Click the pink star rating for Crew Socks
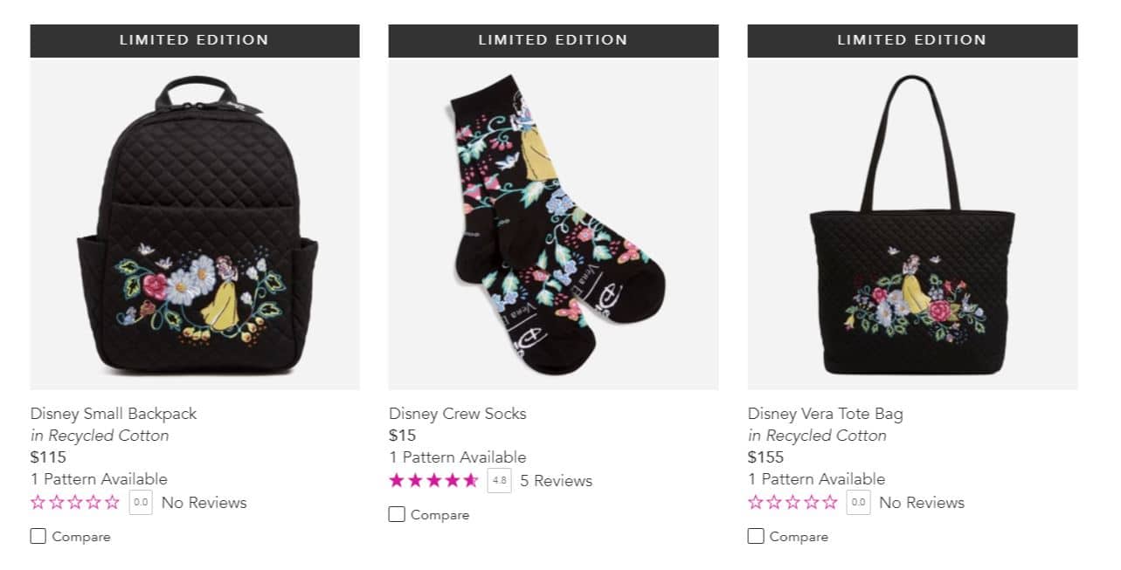 [x=433, y=481]
